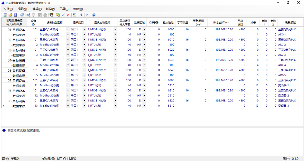The height and width of the screenshot is (161, 304).
Task: Open protocol dropdown in the 变频器-1 row
Action: pyautogui.click(x=115, y=85)
